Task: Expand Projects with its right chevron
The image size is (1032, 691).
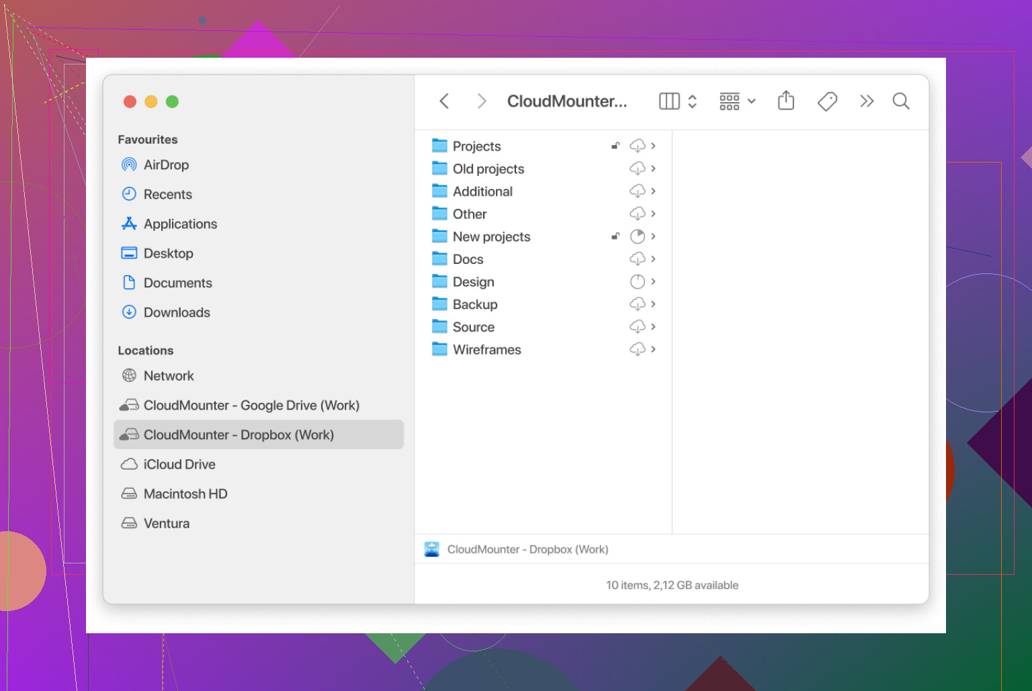Action: tap(653, 146)
